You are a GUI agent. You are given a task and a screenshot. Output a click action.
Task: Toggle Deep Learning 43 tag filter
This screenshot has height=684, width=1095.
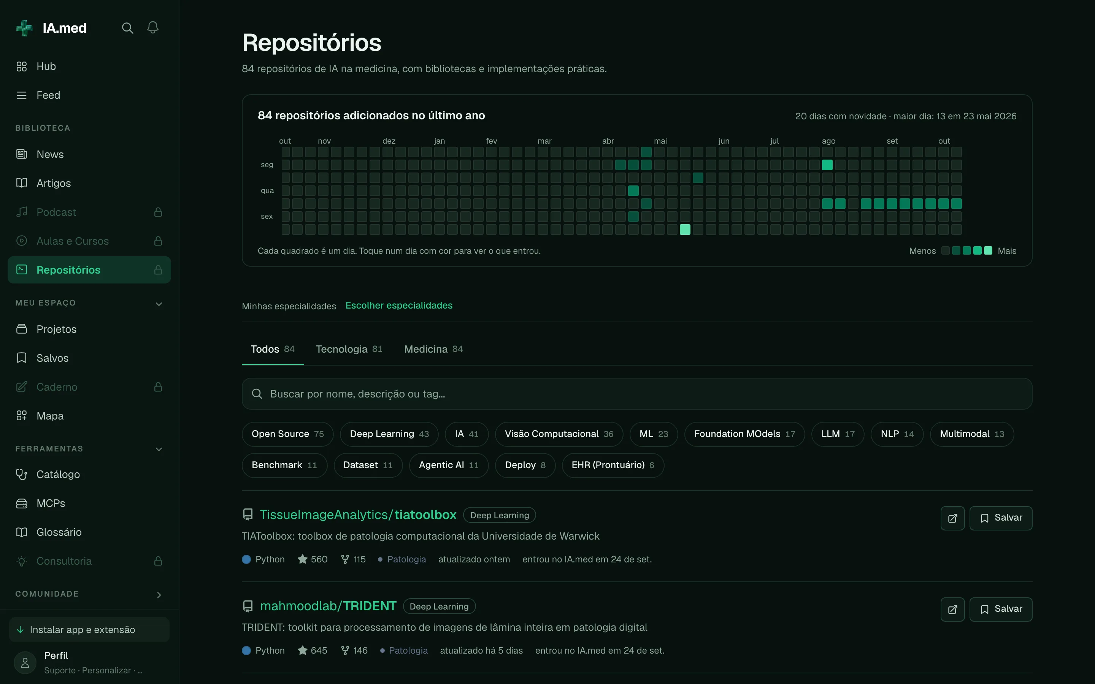[x=389, y=434]
